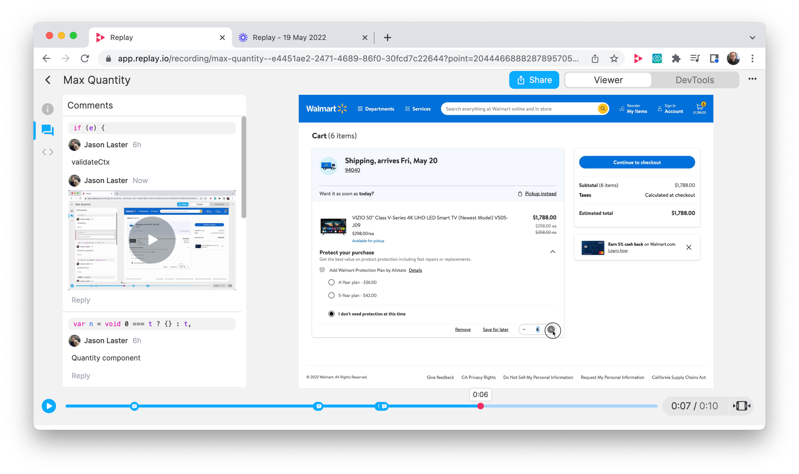The width and height of the screenshot is (799, 474).
Task: Go back using arrow beside Max Quantity
Action: coord(48,80)
